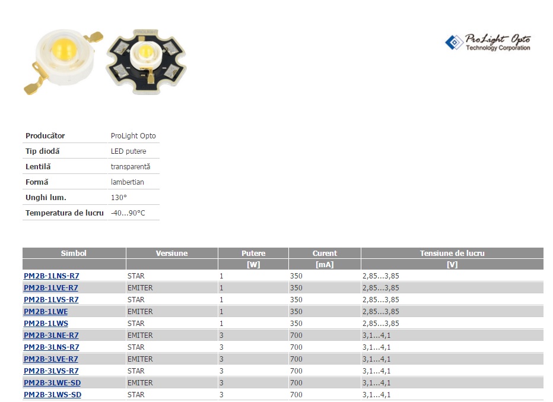
Task: Click the Putere column header
Action: pos(253,254)
